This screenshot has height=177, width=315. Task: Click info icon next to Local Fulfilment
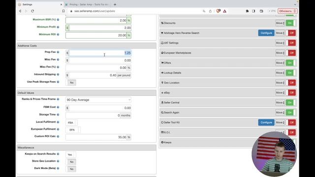click(x=58, y=122)
